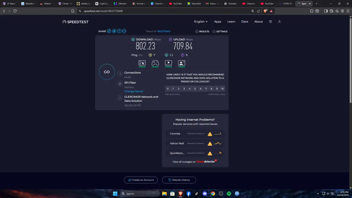Open OBS Studio from the taskbar

221,194
